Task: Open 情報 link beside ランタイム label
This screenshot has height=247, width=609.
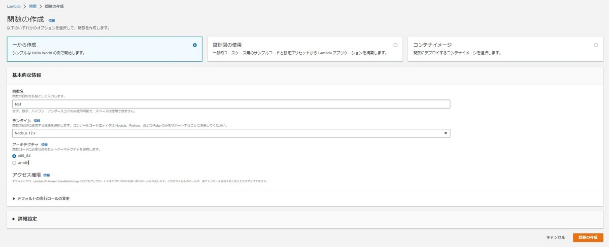Action: click(37, 121)
